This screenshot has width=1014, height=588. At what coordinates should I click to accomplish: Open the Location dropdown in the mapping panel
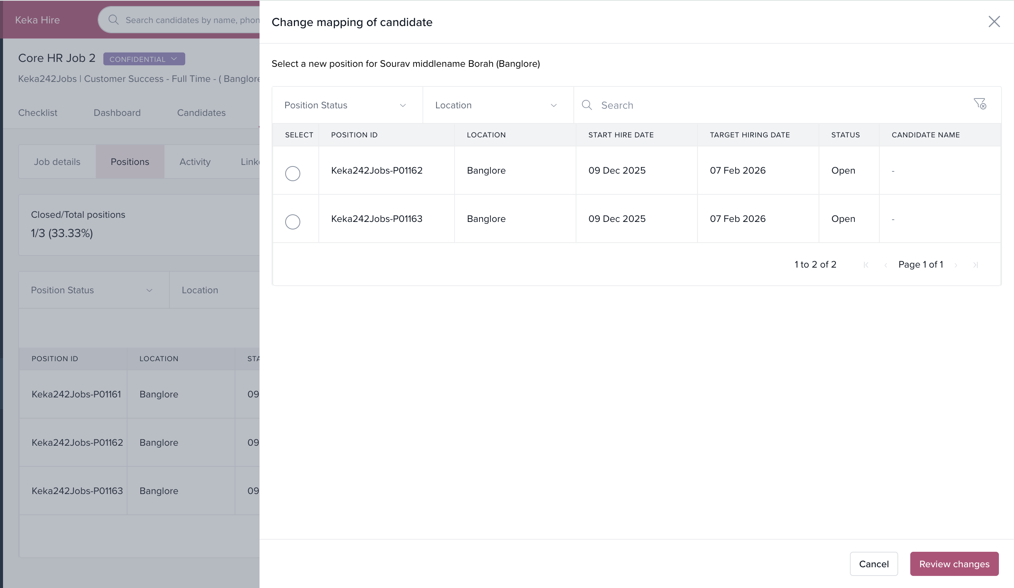click(497, 105)
